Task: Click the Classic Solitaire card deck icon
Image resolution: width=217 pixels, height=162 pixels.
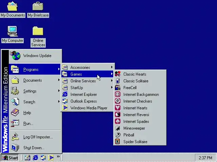Action: pos(118,81)
